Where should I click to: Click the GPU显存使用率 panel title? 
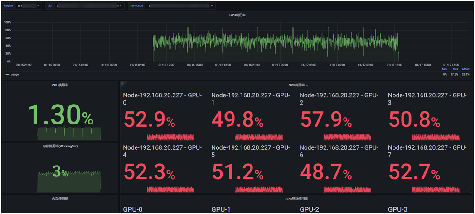(297, 199)
